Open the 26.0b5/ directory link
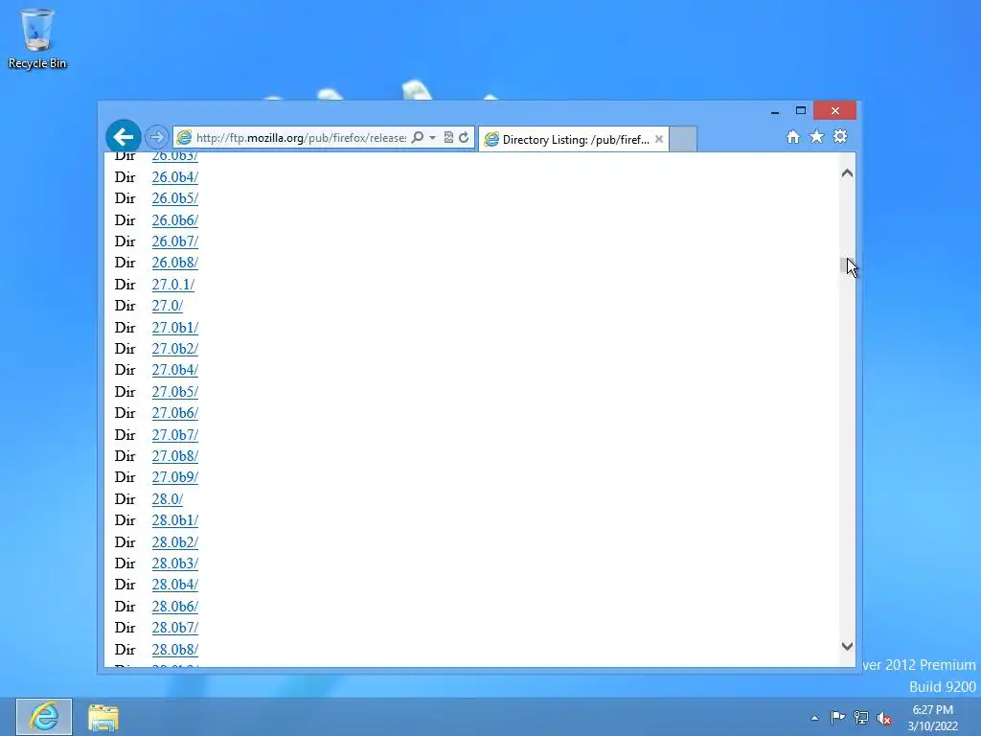 click(x=174, y=198)
